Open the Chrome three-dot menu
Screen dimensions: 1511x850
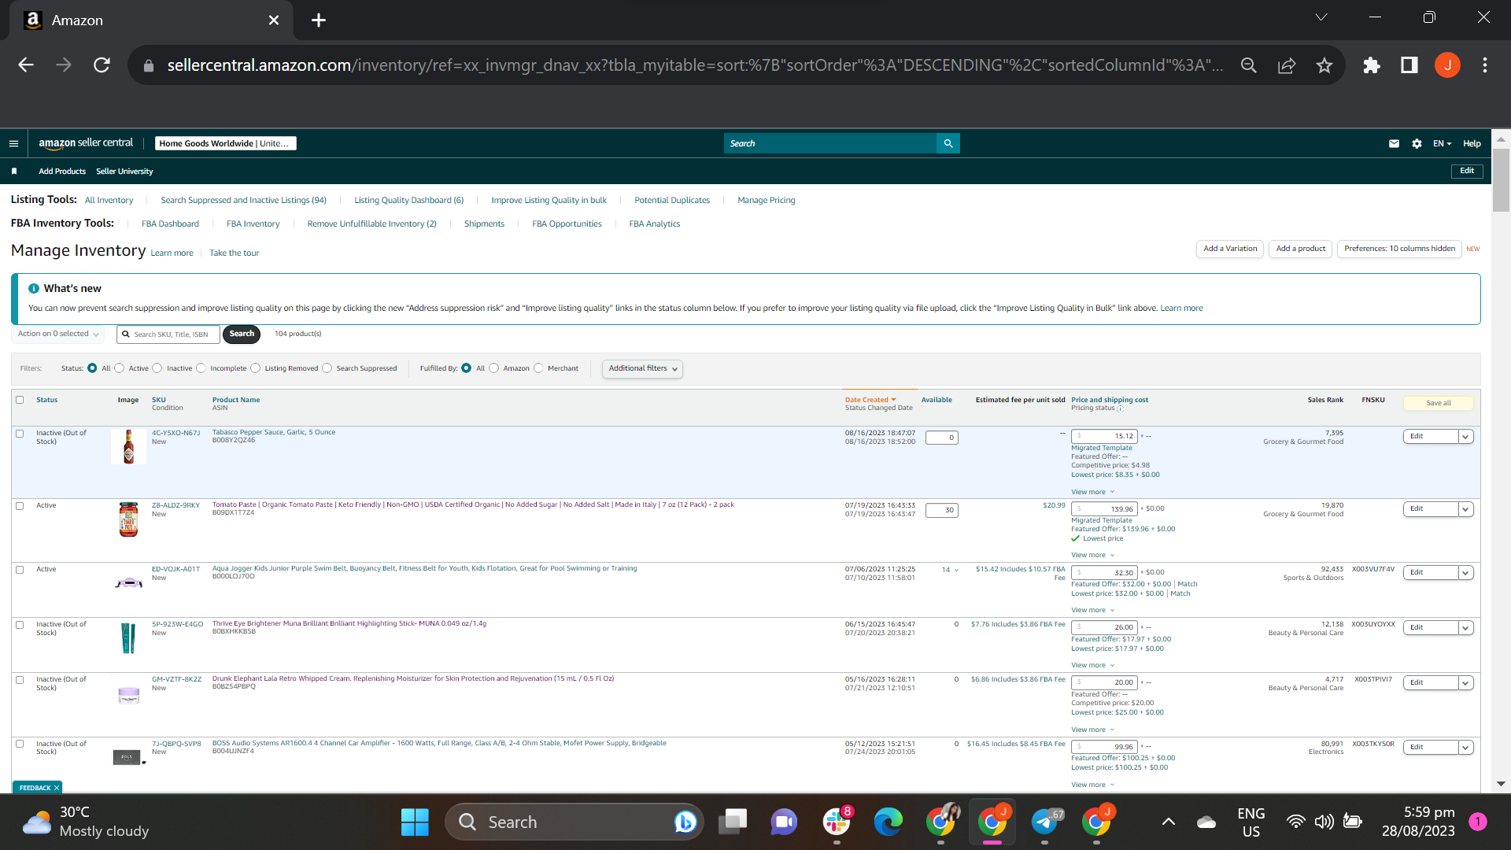pyautogui.click(x=1485, y=65)
